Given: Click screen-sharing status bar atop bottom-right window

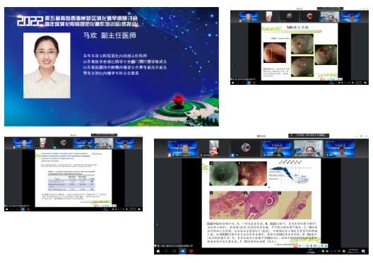Looking at the screenshot, I should tap(309, 136).
